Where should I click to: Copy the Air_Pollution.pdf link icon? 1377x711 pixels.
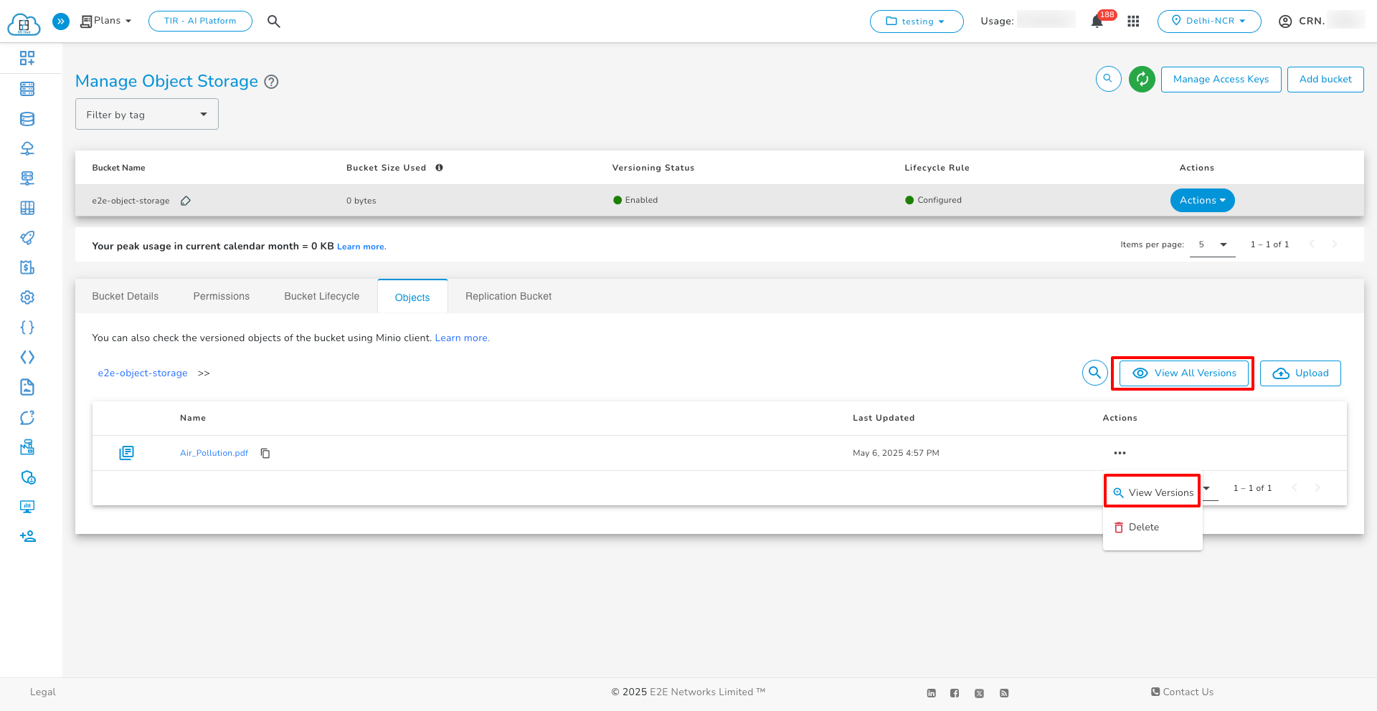pyautogui.click(x=265, y=453)
